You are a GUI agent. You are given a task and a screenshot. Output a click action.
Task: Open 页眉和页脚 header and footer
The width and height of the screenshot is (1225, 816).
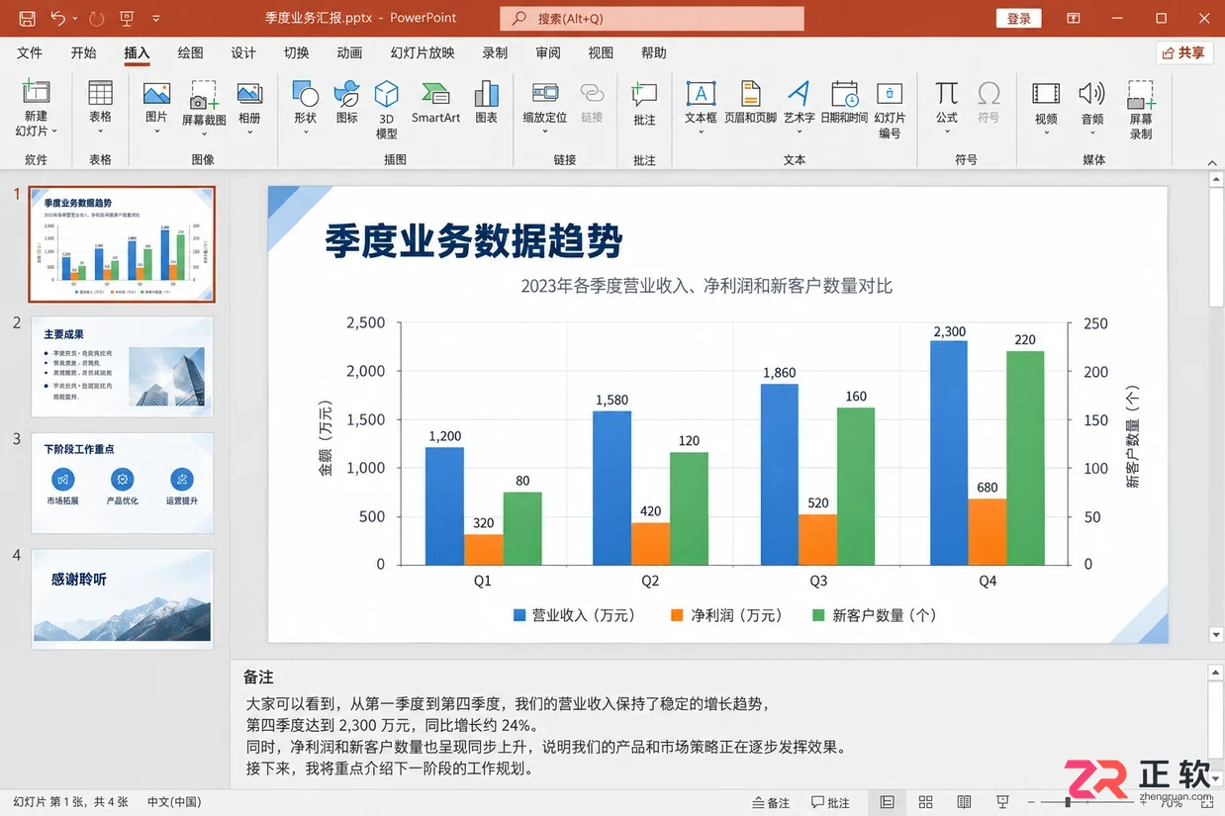(x=751, y=103)
